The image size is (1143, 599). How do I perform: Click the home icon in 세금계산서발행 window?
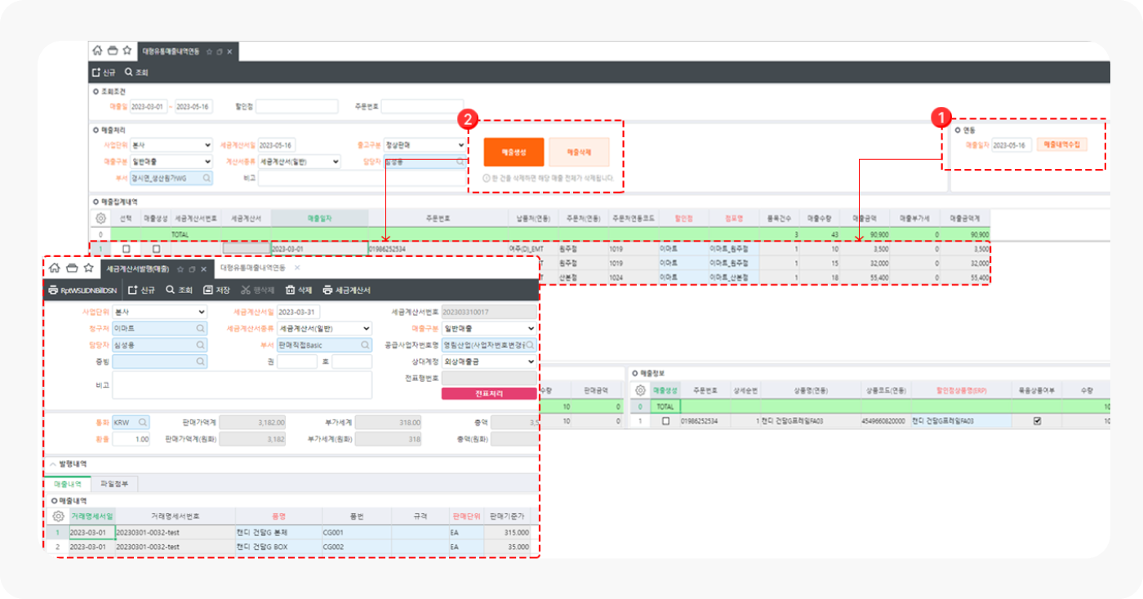[54, 268]
